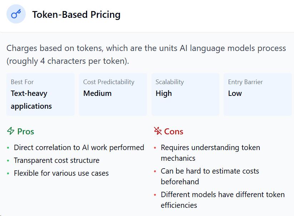Click the blue key icon in circle
The height and width of the screenshot is (216, 294).
coord(16,14)
